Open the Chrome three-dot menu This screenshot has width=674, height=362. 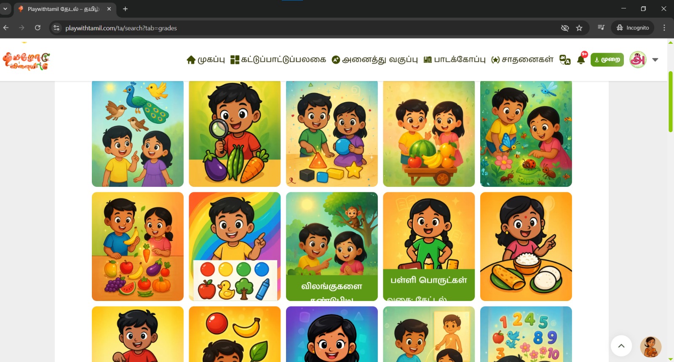(x=664, y=28)
